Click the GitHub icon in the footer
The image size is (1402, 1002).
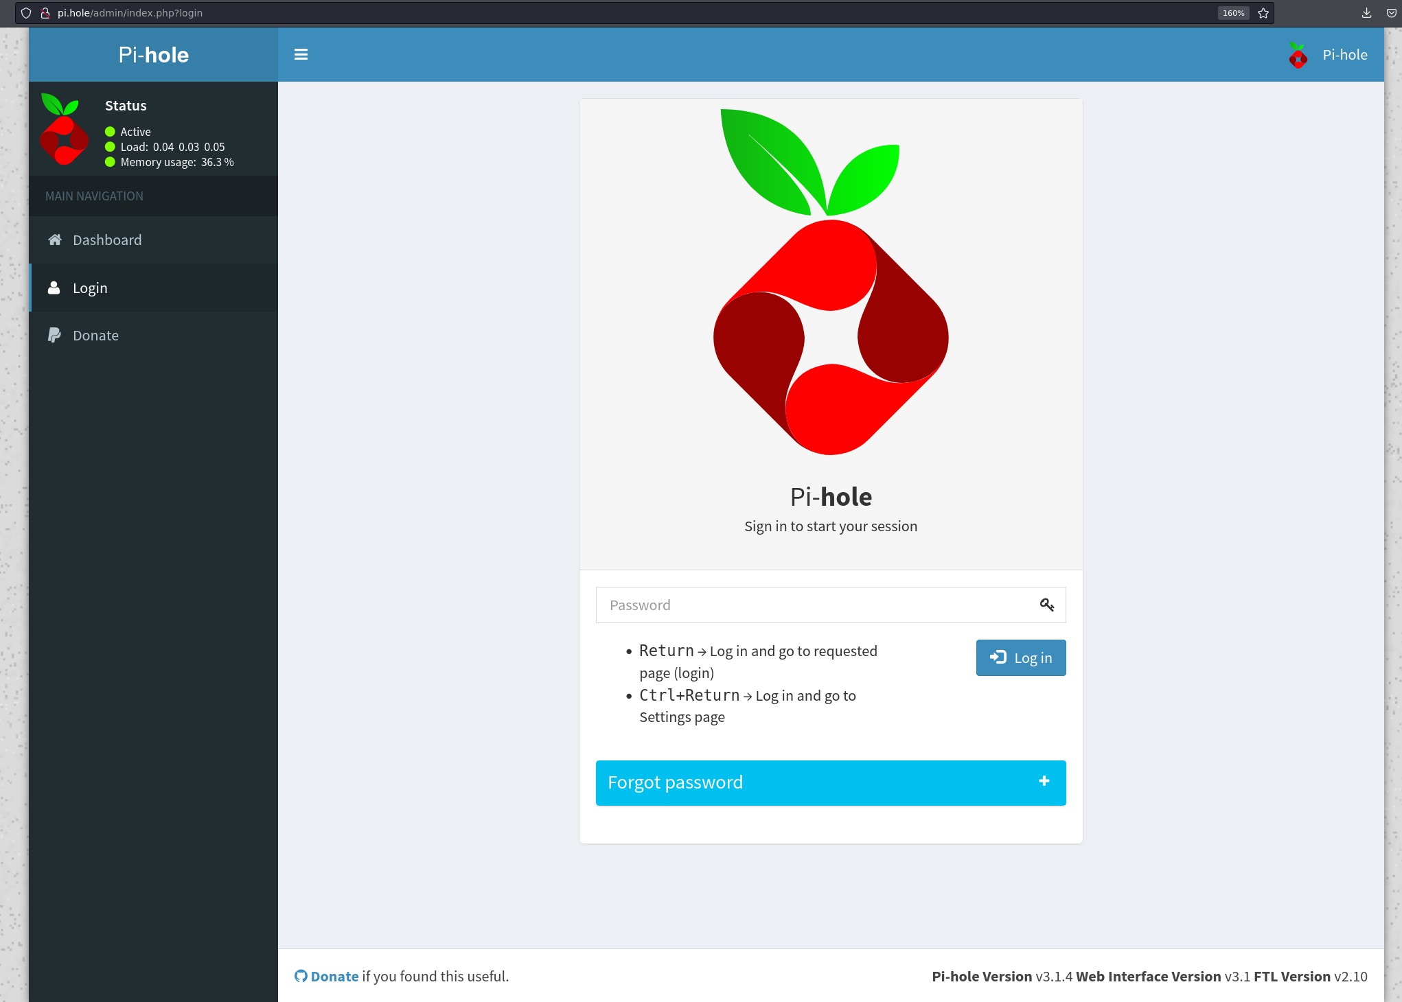(x=301, y=976)
